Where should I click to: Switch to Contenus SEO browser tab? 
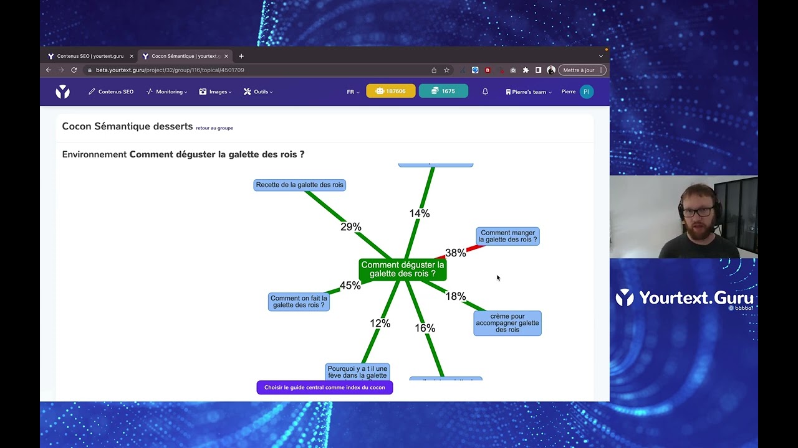coord(90,56)
